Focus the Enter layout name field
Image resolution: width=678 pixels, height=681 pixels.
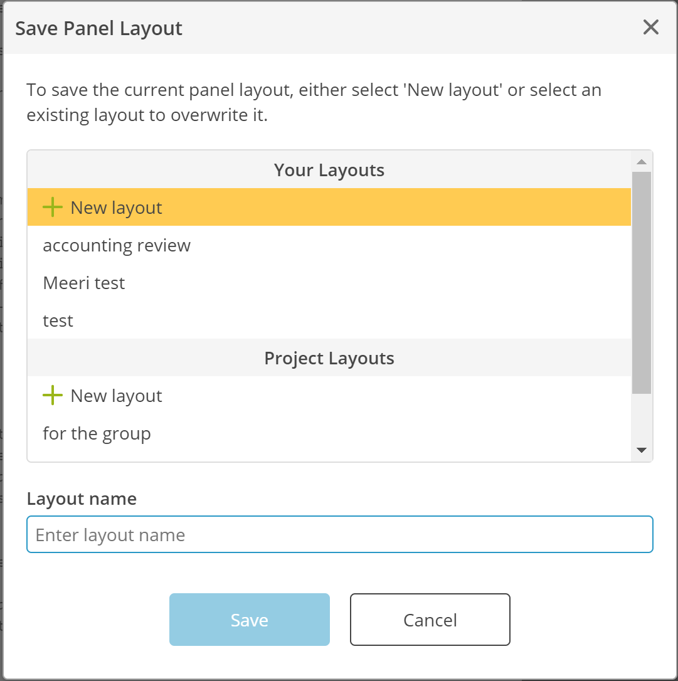(340, 534)
